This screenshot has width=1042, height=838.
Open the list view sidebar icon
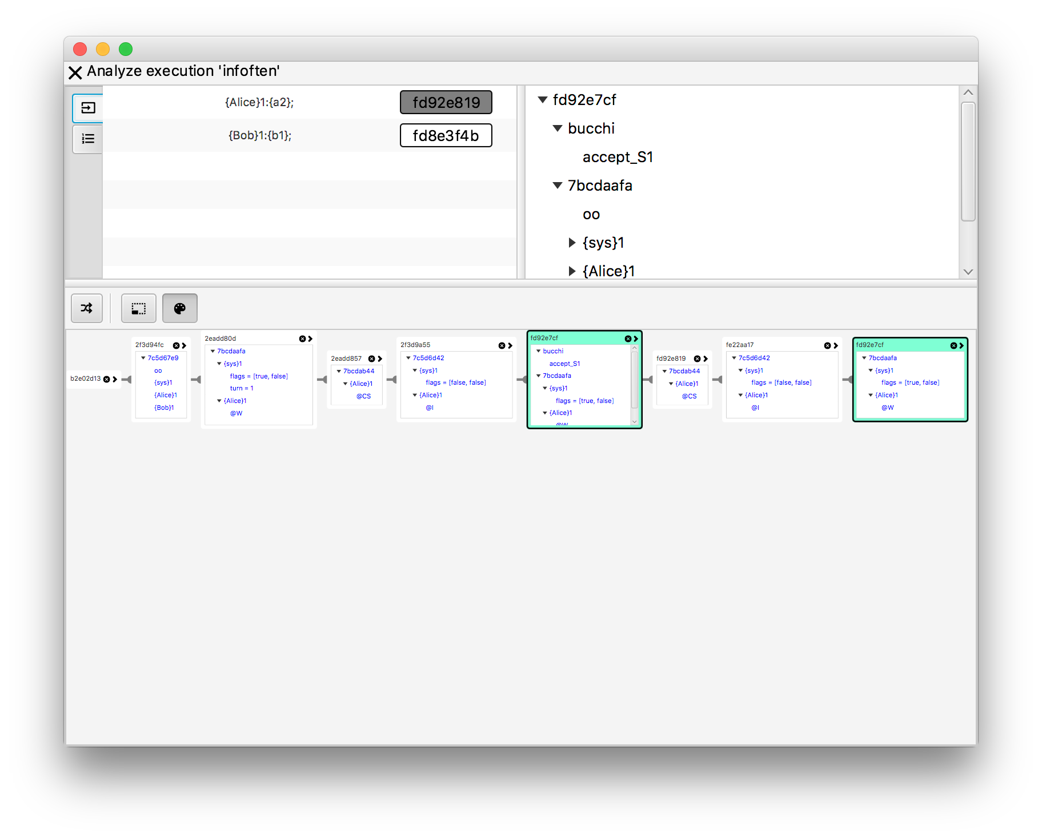88,139
